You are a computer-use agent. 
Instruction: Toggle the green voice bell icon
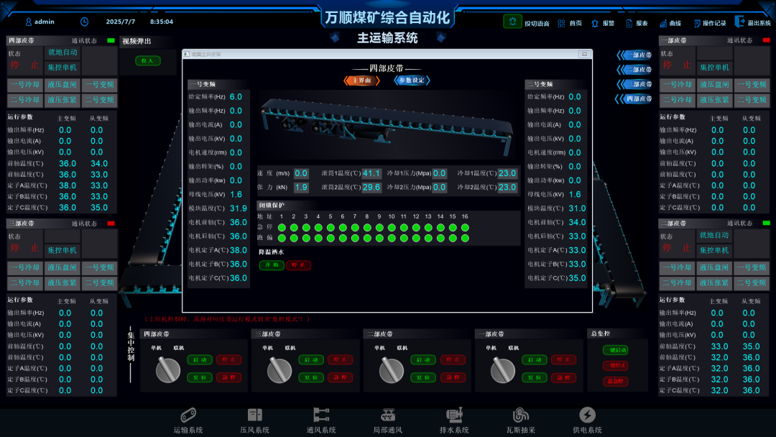point(512,22)
